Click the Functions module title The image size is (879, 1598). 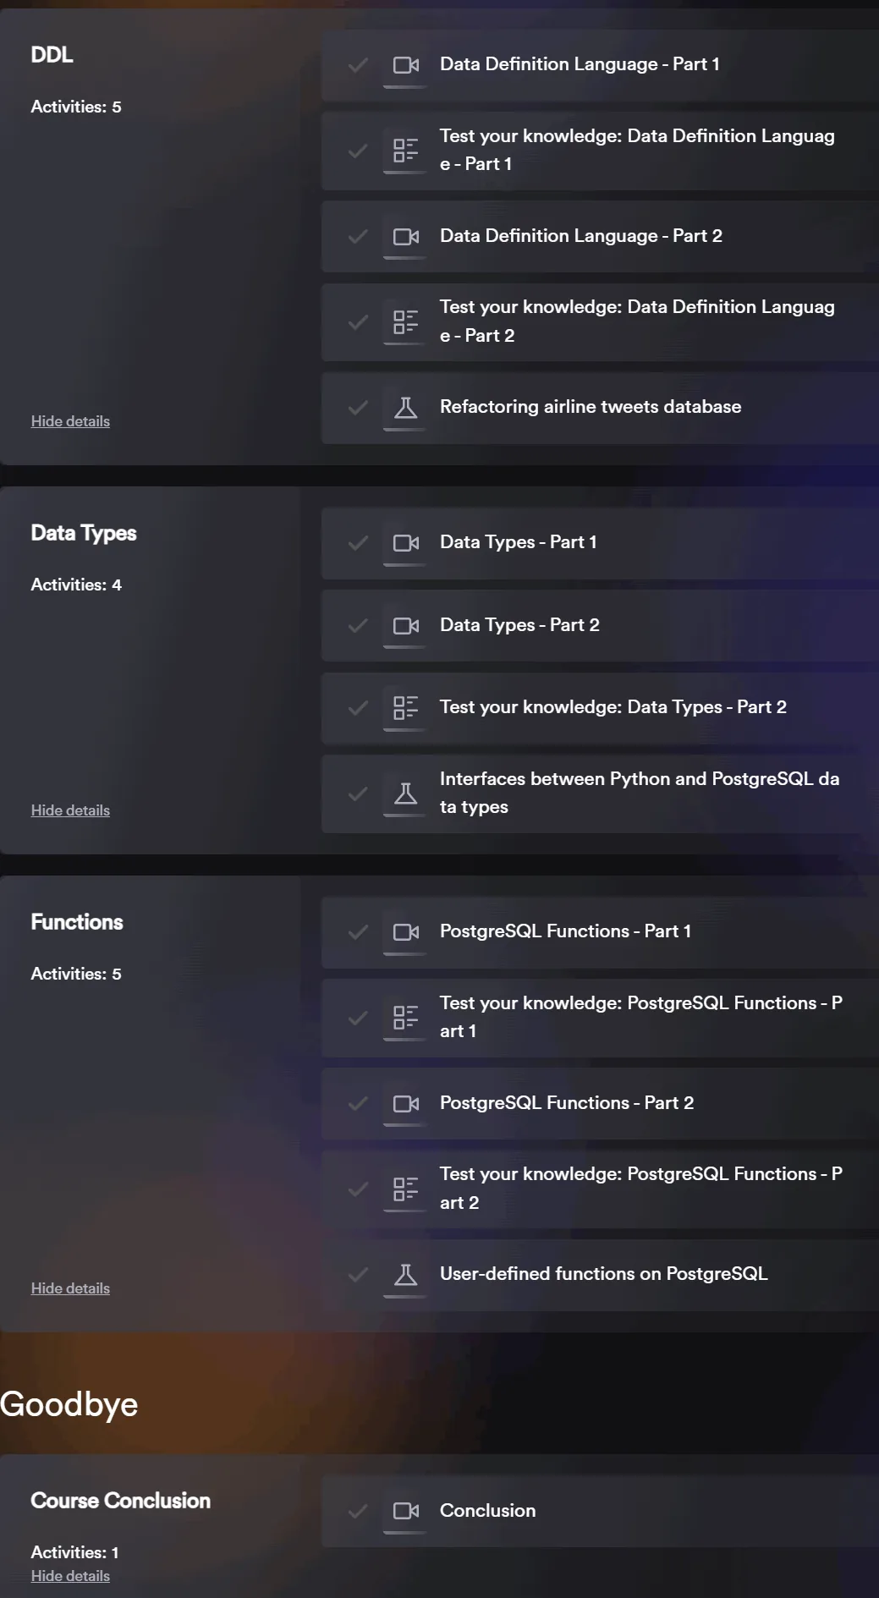77,922
